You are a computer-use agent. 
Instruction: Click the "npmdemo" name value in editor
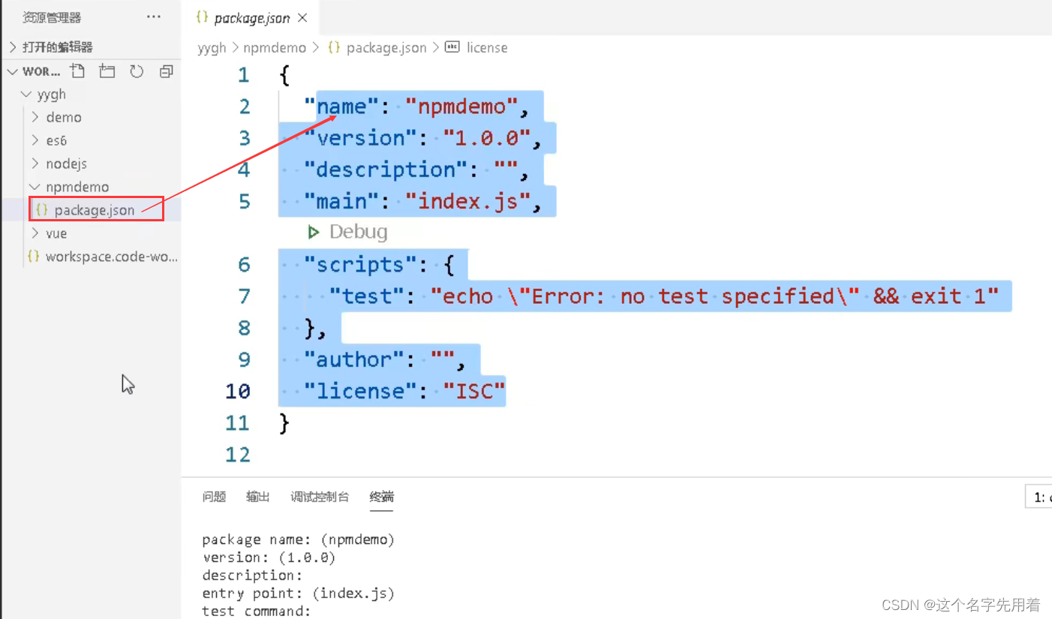pos(462,107)
